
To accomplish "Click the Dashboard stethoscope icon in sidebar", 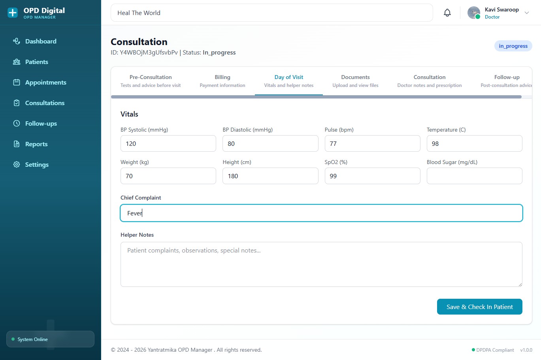I will tap(16, 41).
